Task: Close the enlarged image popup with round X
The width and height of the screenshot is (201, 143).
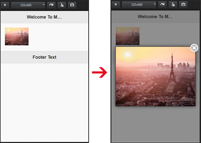Action: coord(194,48)
